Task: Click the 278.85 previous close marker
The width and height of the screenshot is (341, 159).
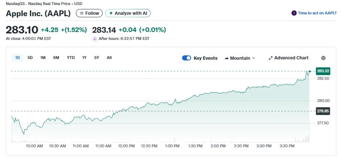Action: click(x=323, y=111)
